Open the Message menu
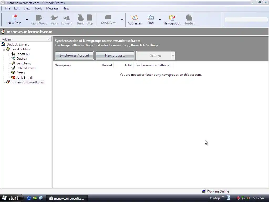 (x=52, y=8)
